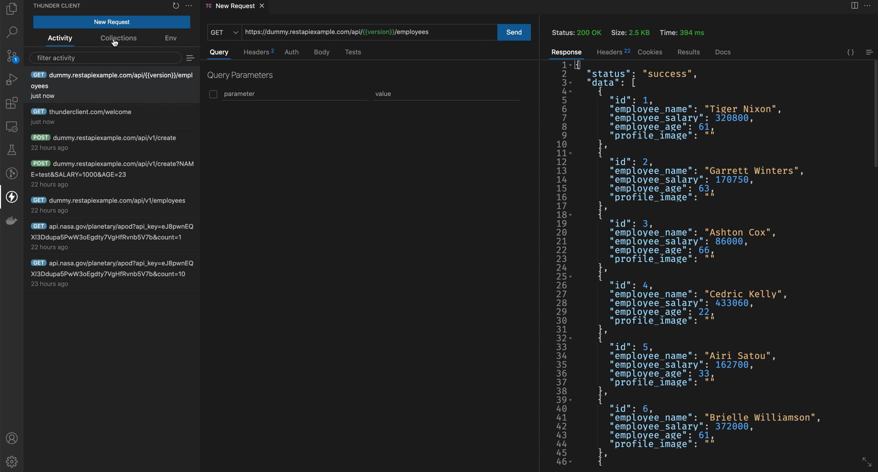The image size is (878, 472).
Task: Click the split editor icon top right
Action: (854, 5)
